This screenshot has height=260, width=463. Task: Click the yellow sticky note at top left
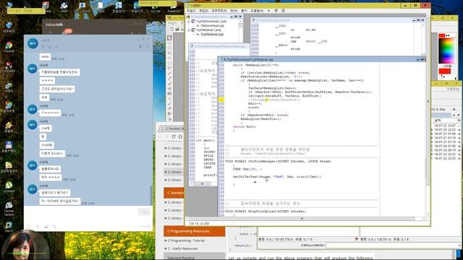tap(26, 11)
